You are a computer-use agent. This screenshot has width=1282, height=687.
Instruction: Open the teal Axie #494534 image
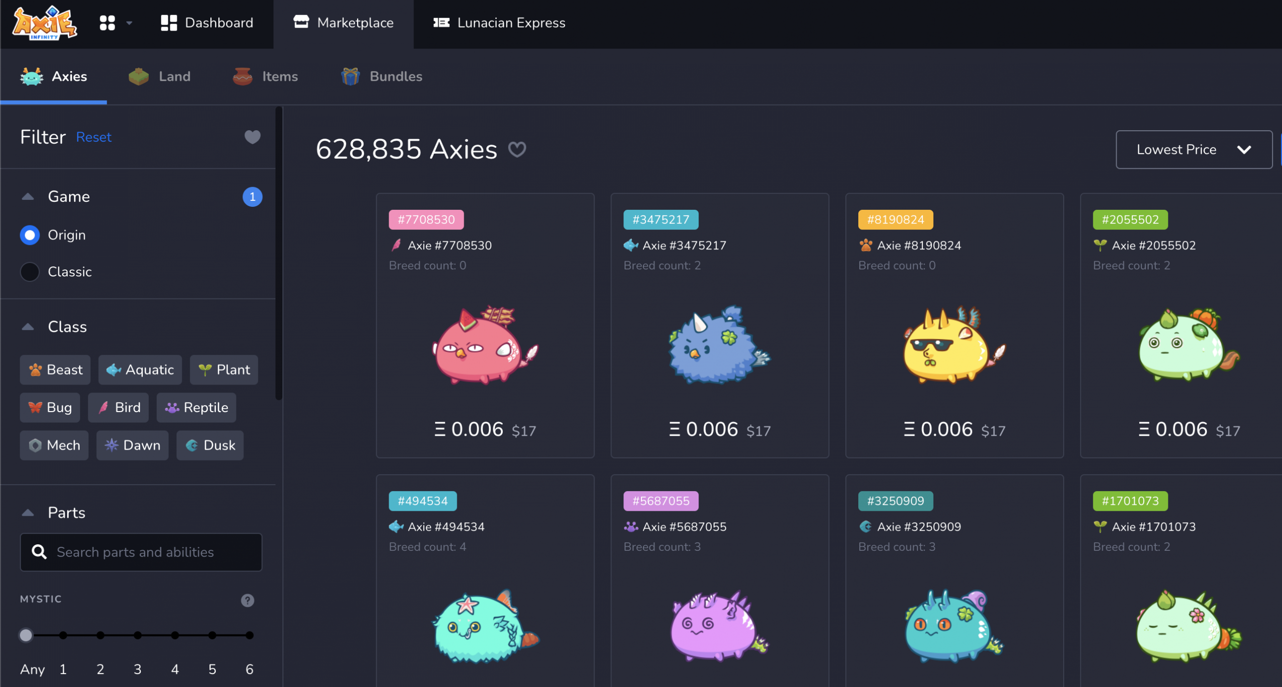click(x=485, y=627)
